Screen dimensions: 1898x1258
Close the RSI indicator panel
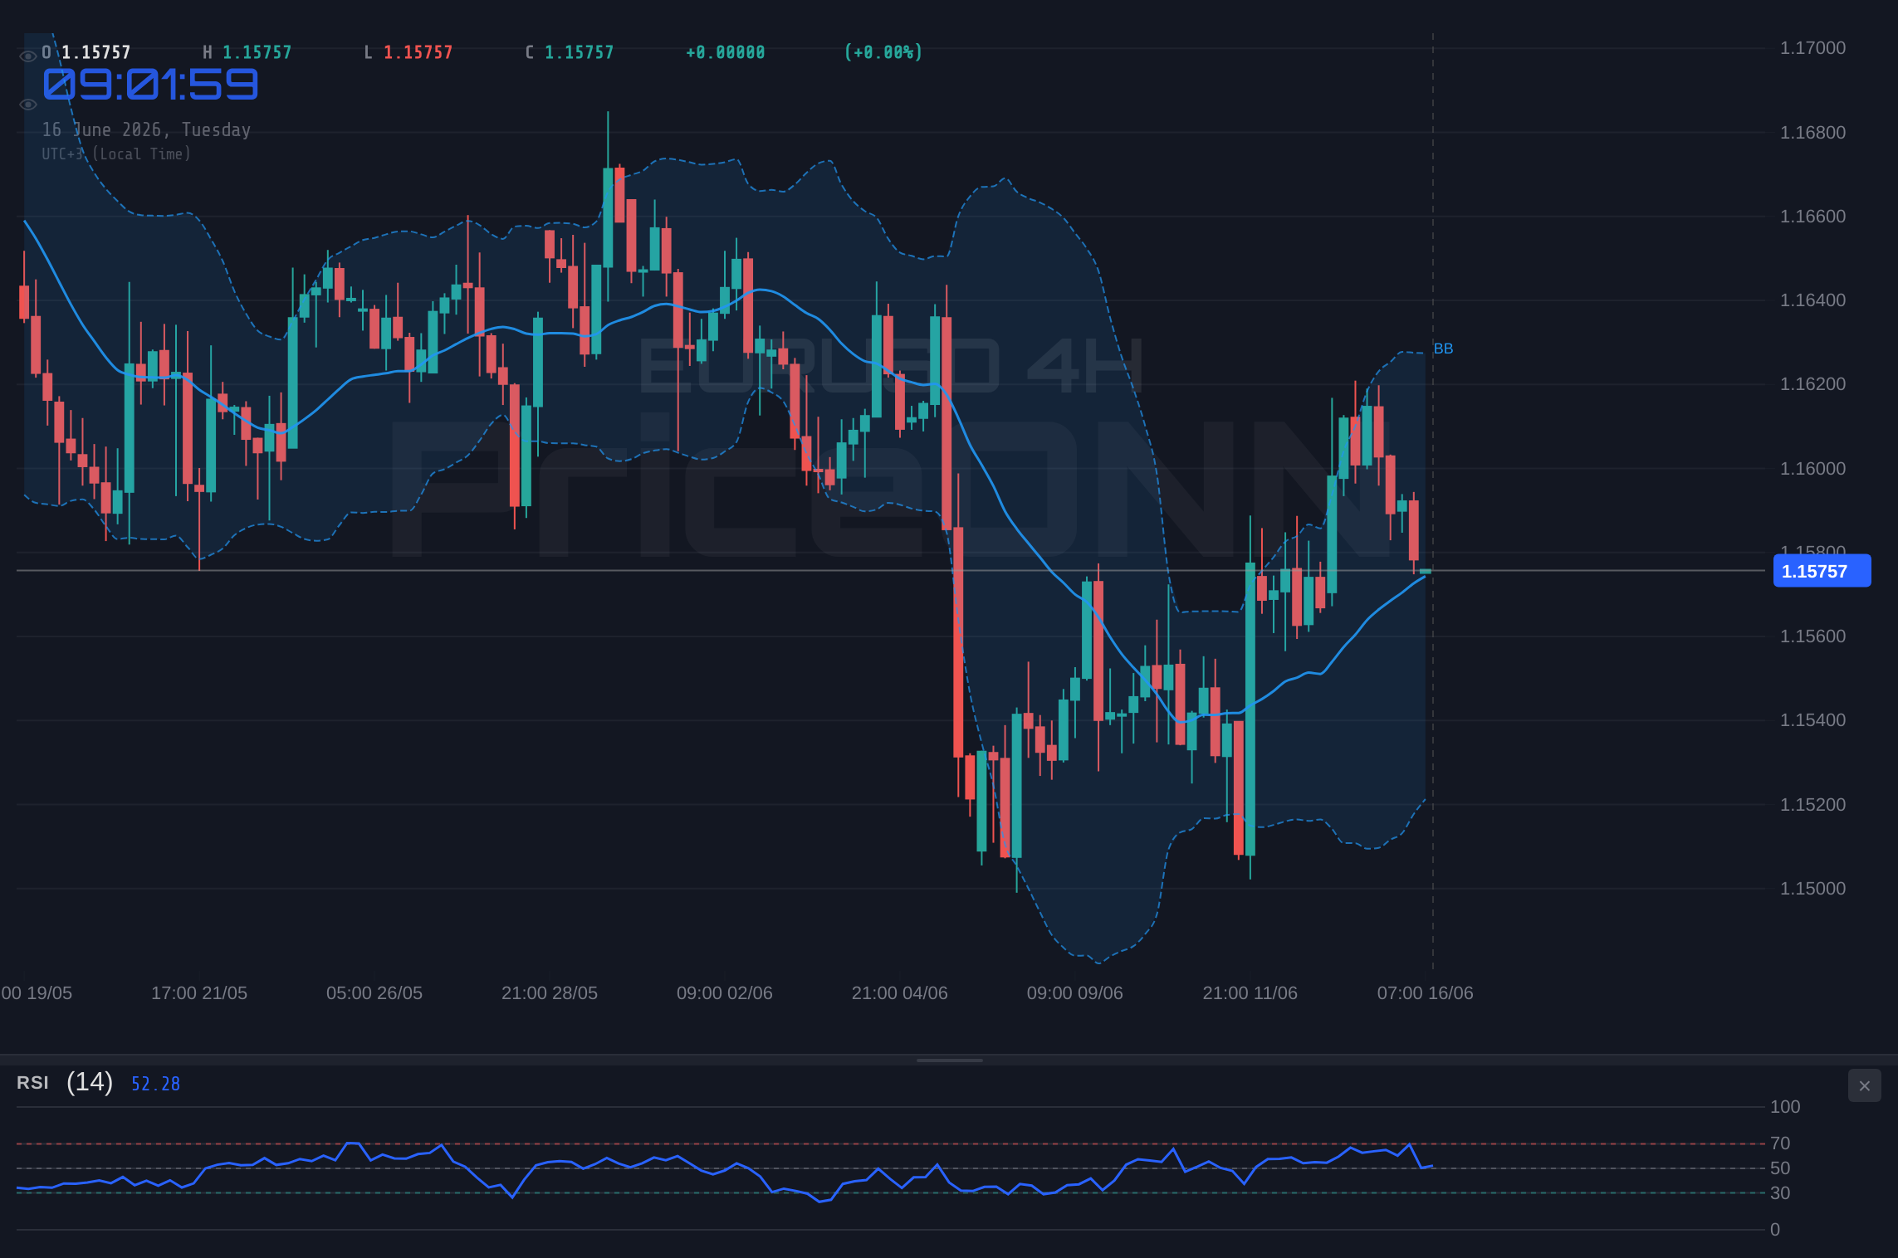[x=1864, y=1085]
